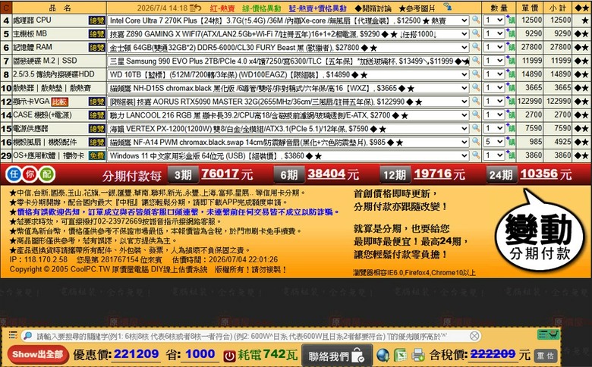Select the 24期 installment option
592x367 pixels.
[501, 174]
